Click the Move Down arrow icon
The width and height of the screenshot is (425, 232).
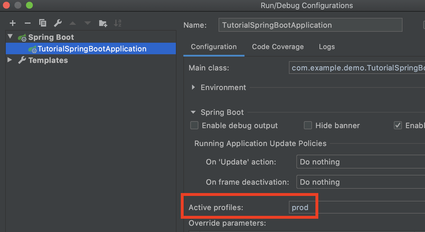(88, 23)
